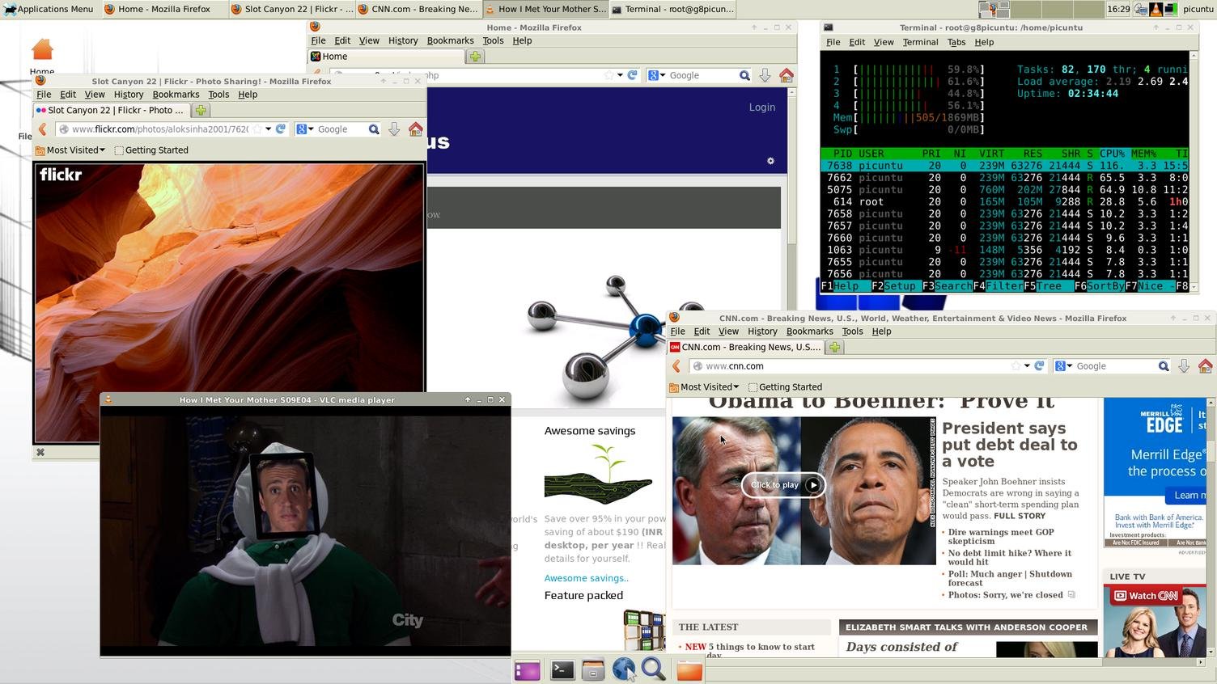
Task: Open new tab in the Home Firefox window
Action: click(475, 57)
